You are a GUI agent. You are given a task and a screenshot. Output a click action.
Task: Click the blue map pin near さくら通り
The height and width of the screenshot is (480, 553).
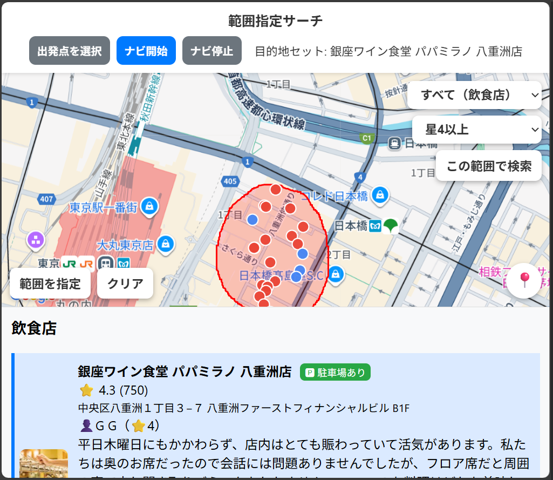click(252, 219)
